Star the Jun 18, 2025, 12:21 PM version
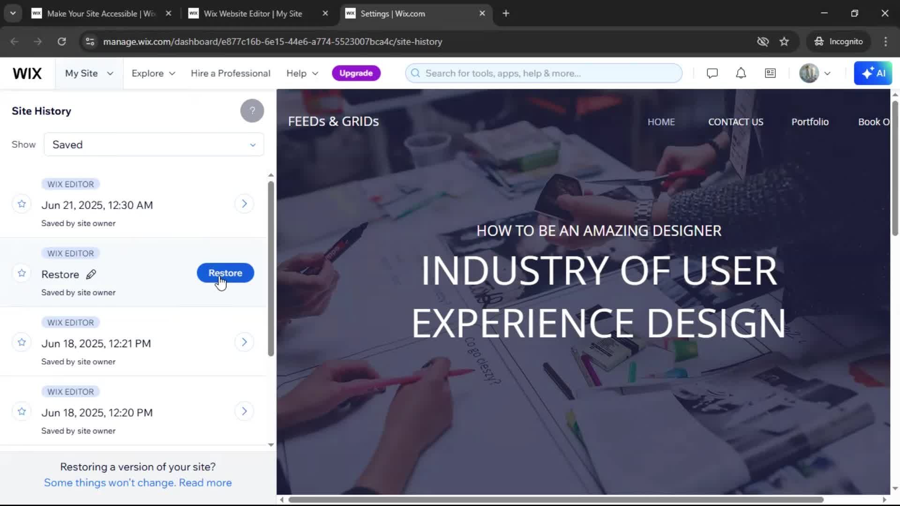This screenshot has height=506, width=900. (x=22, y=342)
